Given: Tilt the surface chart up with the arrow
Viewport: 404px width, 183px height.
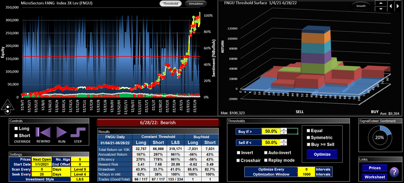Looking at the screenshot, I should [380, 3].
